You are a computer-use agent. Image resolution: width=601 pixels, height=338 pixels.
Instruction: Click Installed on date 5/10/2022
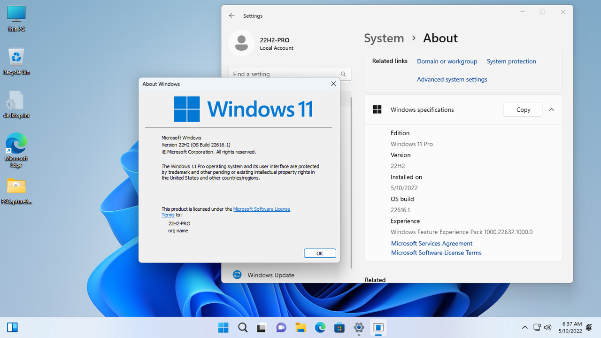[404, 188]
